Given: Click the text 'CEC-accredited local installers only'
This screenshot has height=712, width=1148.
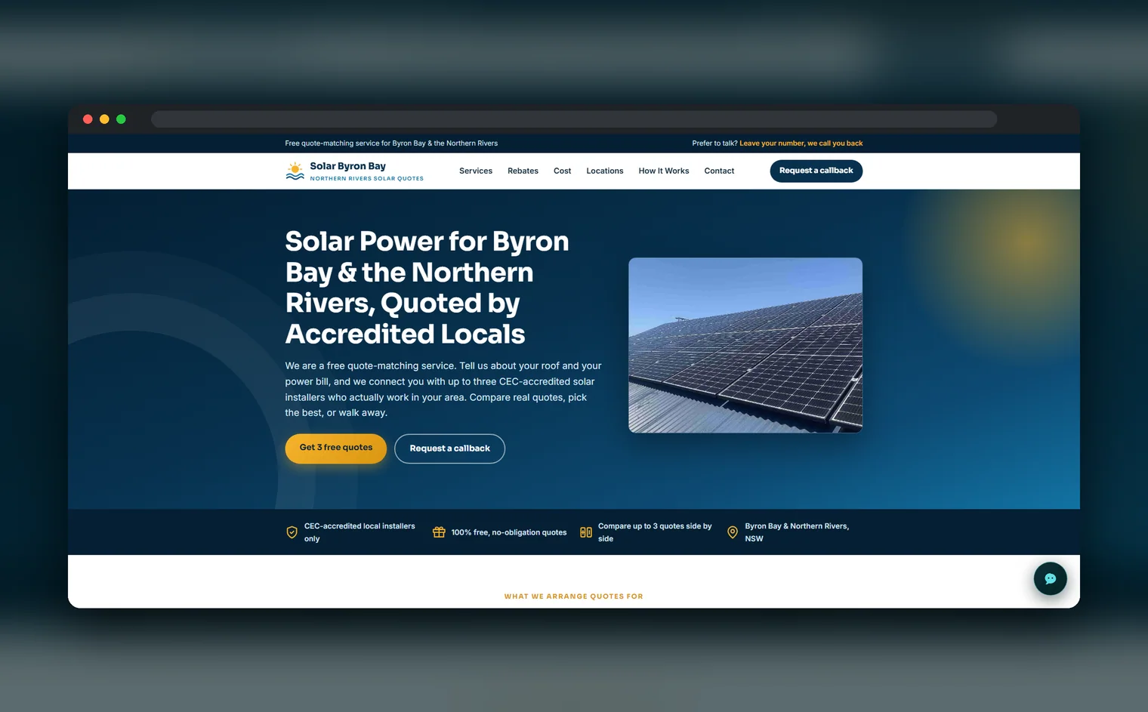Looking at the screenshot, I should click(360, 532).
